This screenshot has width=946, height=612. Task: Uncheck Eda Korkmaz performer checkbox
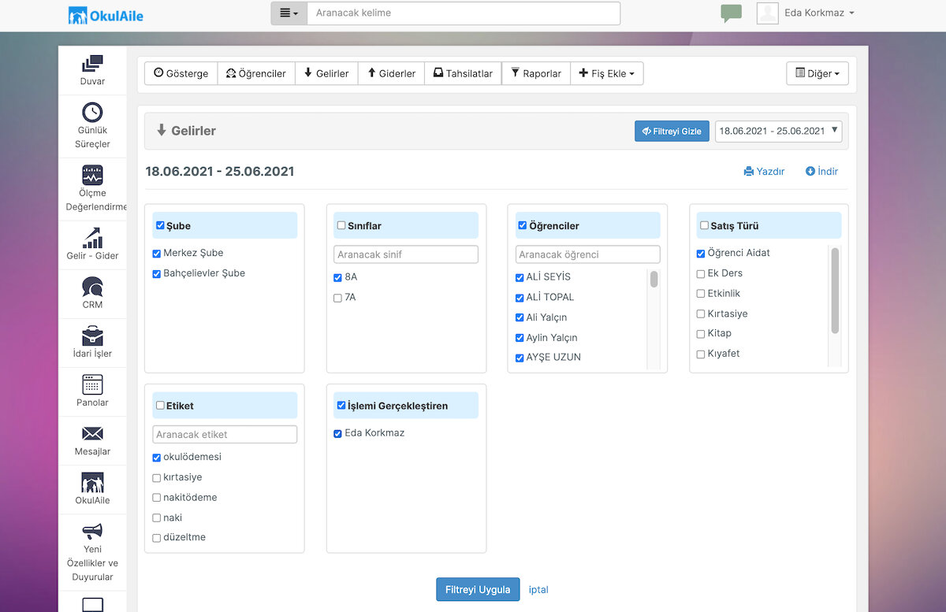(x=338, y=434)
